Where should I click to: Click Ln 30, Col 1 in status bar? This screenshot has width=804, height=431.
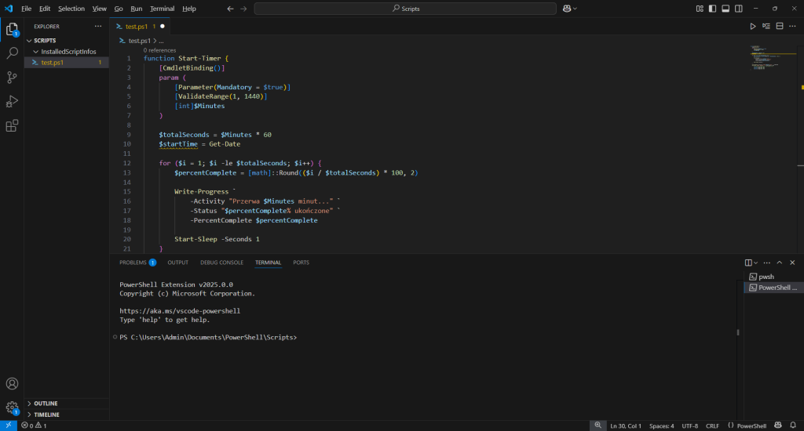tap(626, 426)
